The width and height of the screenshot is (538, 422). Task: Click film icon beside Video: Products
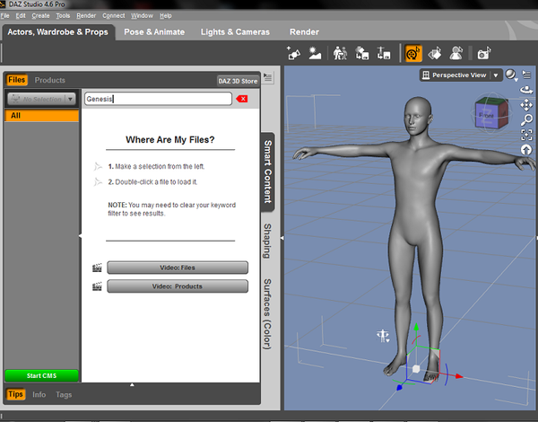pos(97,286)
